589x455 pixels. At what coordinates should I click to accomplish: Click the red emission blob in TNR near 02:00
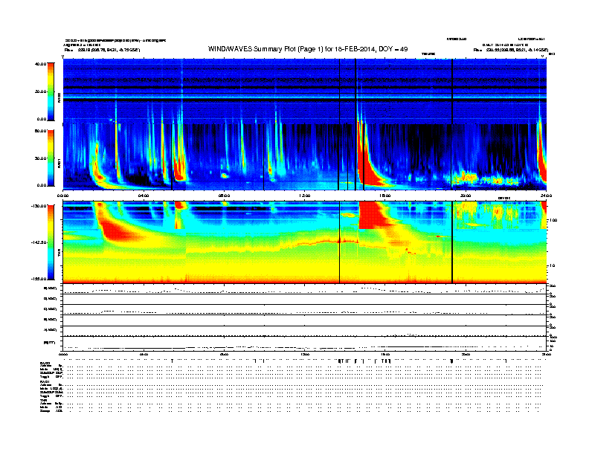click(x=117, y=231)
